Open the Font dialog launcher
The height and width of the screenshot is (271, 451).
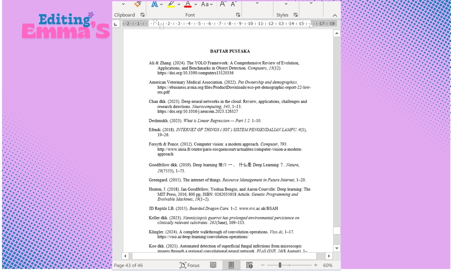click(x=238, y=15)
